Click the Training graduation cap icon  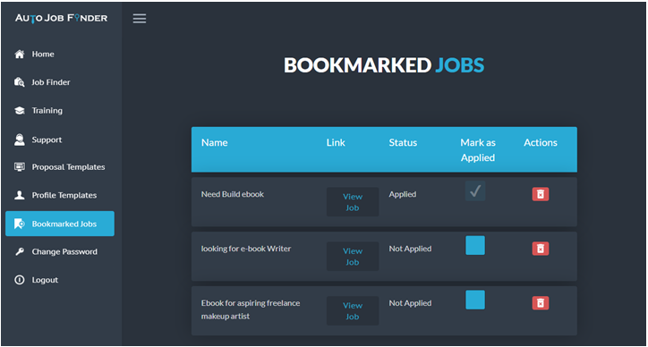[20, 111]
